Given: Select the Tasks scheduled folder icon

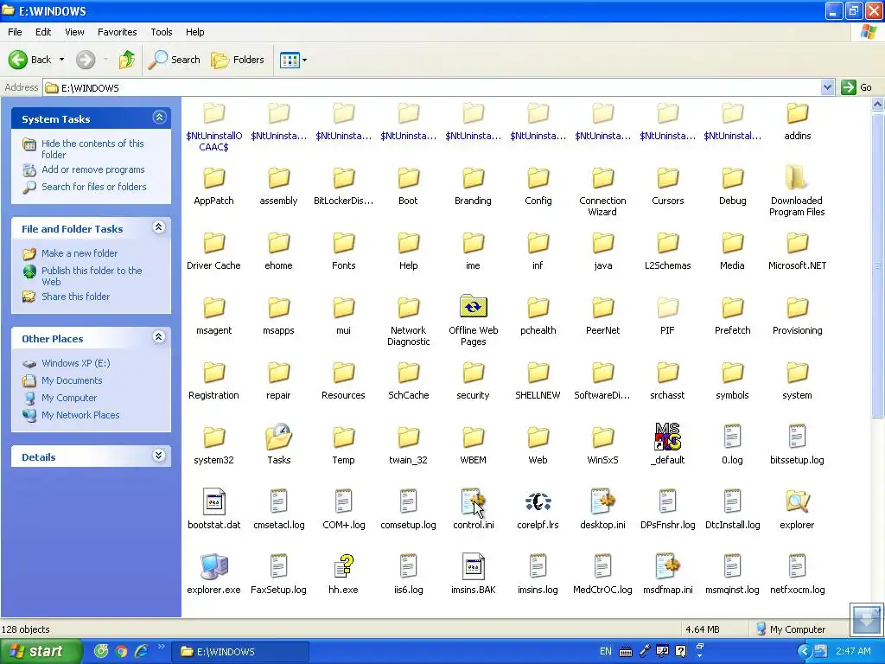Looking at the screenshot, I should click(279, 437).
